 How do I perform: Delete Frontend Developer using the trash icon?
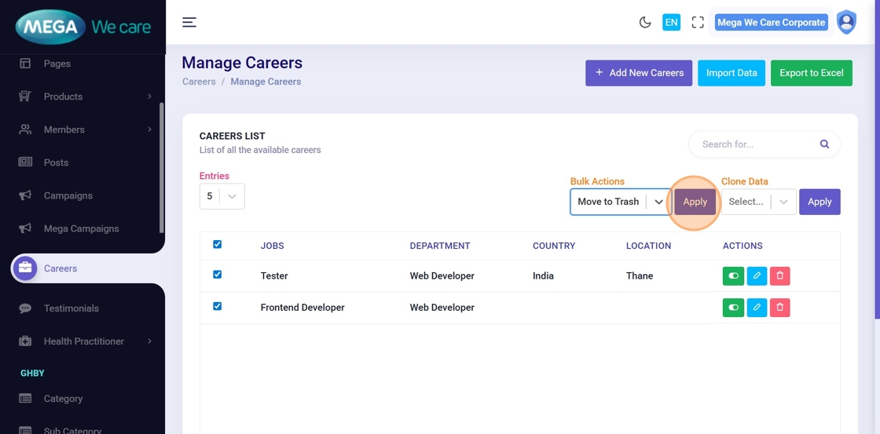779,308
